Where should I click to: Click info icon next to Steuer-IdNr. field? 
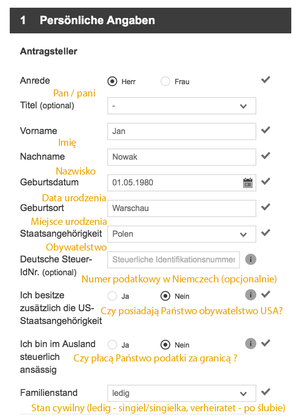(x=251, y=259)
